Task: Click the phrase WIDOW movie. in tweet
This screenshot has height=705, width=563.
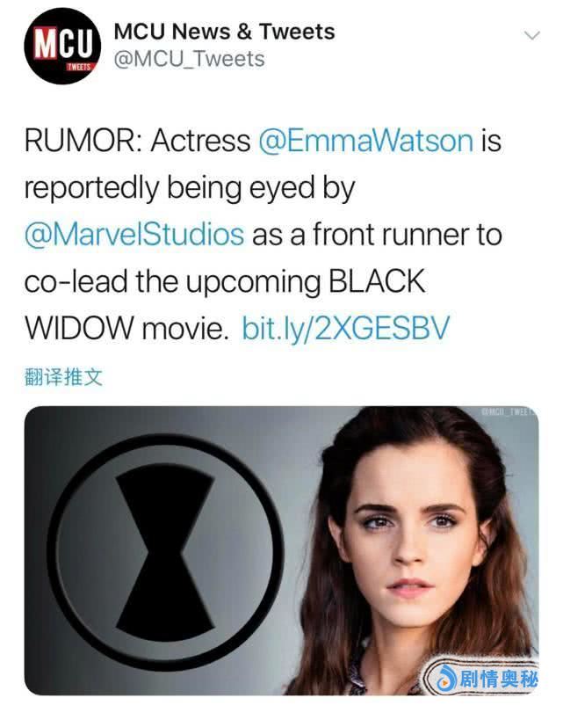Action: coord(124,328)
